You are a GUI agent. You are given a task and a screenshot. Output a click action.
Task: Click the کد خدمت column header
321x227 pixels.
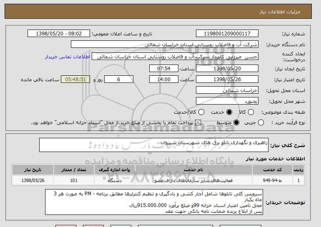pyautogui.click(x=272, y=170)
